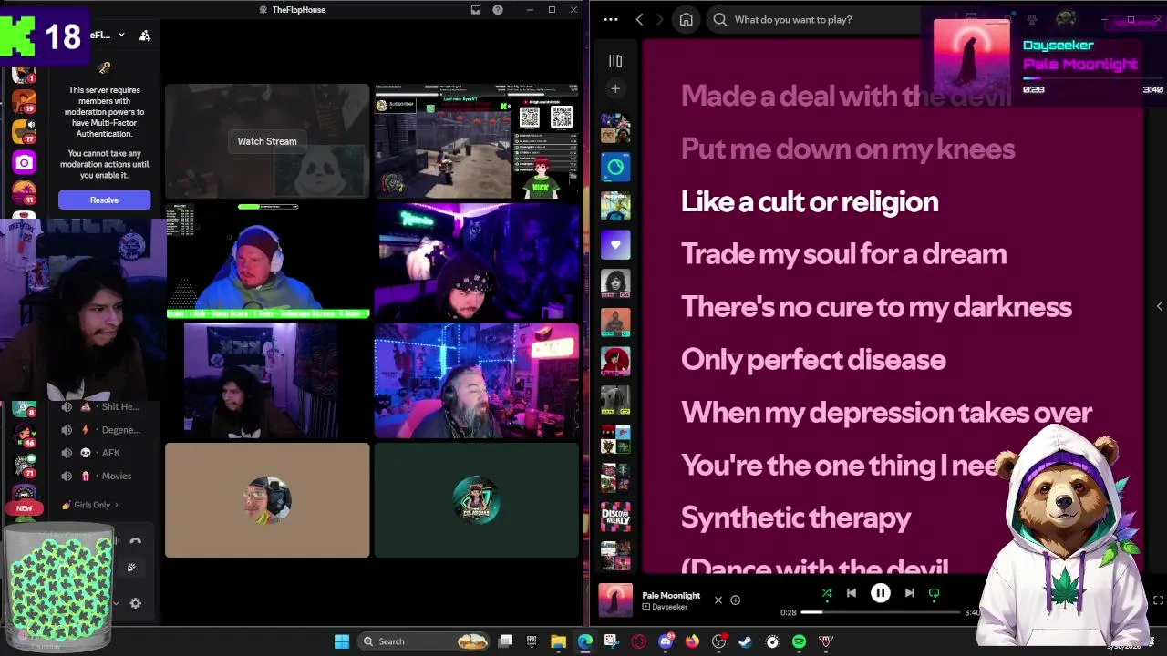1167x656 pixels.
Task: Jump to lyric When my depression takes over
Action: click(x=886, y=413)
